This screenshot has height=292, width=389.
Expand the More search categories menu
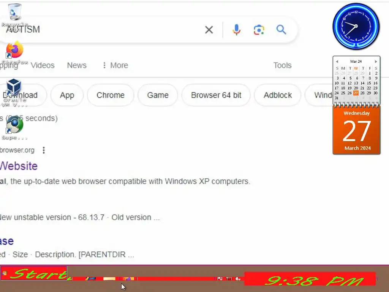click(x=115, y=65)
